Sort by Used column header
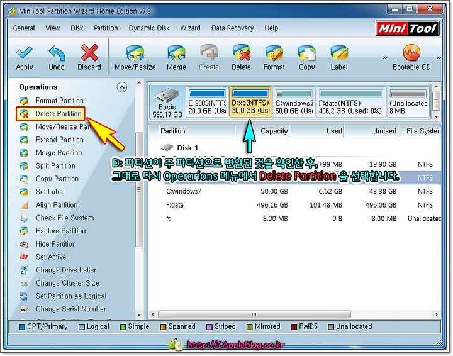Viewport: 453px width, 356px height. point(316,131)
